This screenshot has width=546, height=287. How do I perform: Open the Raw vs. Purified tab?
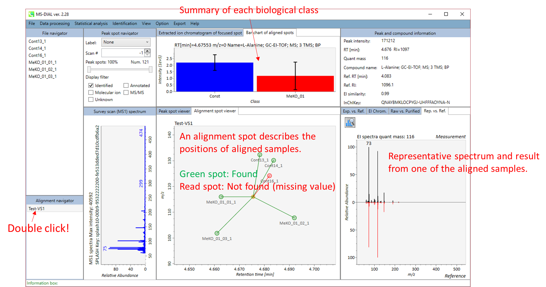pyautogui.click(x=405, y=111)
